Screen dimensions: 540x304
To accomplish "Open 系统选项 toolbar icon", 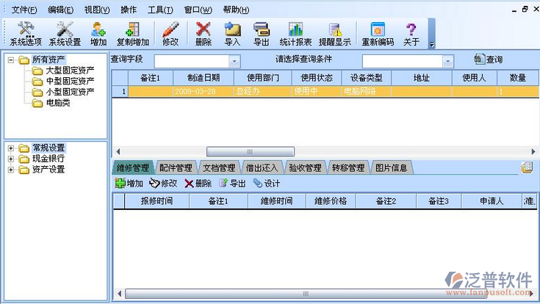I will coord(26,34).
